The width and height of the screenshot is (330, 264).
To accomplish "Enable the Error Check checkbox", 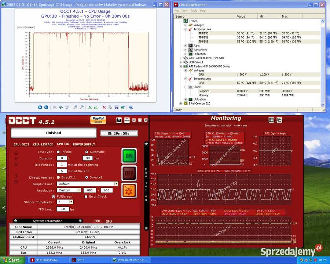I will pyautogui.click(x=86, y=197).
